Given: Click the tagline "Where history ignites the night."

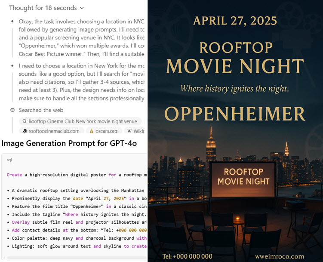Looking at the screenshot, I should 235,89.
